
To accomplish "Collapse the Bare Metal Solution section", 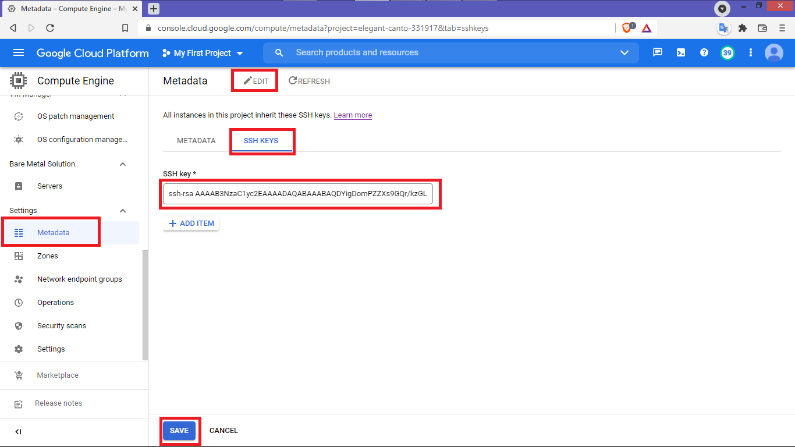I will coord(123,164).
